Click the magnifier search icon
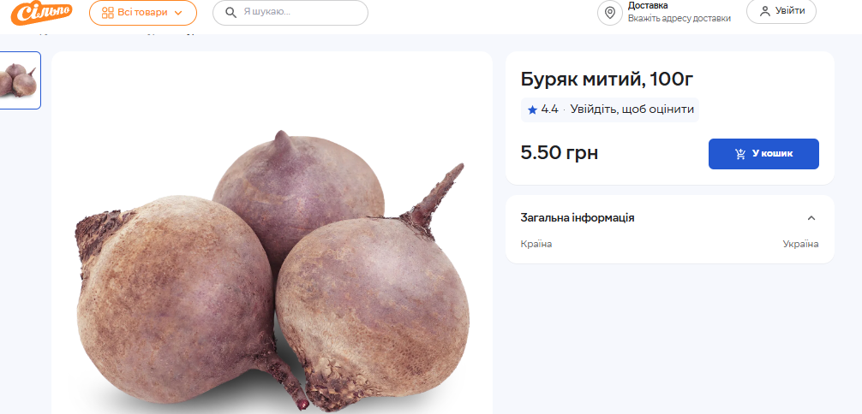Image resolution: width=862 pixels, height=414 pixels. [230, 13]
